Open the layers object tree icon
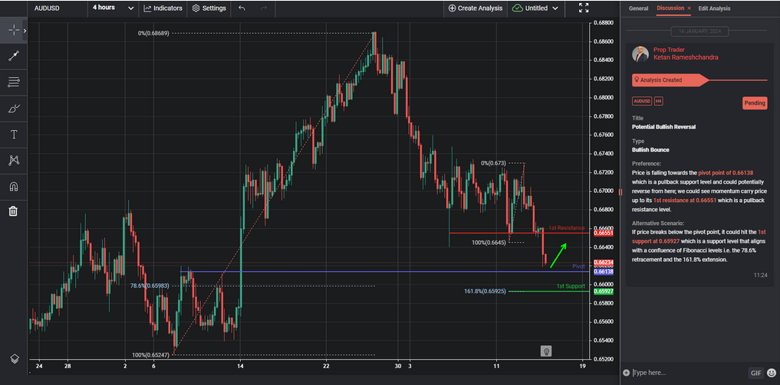Image resolution: width=780 pixels, height=385 pixels. [x=15, y=358]
